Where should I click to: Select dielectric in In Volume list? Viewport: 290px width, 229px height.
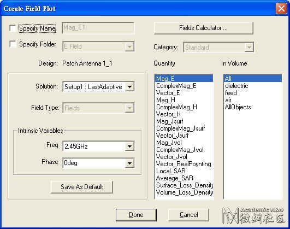pos(236,86)
